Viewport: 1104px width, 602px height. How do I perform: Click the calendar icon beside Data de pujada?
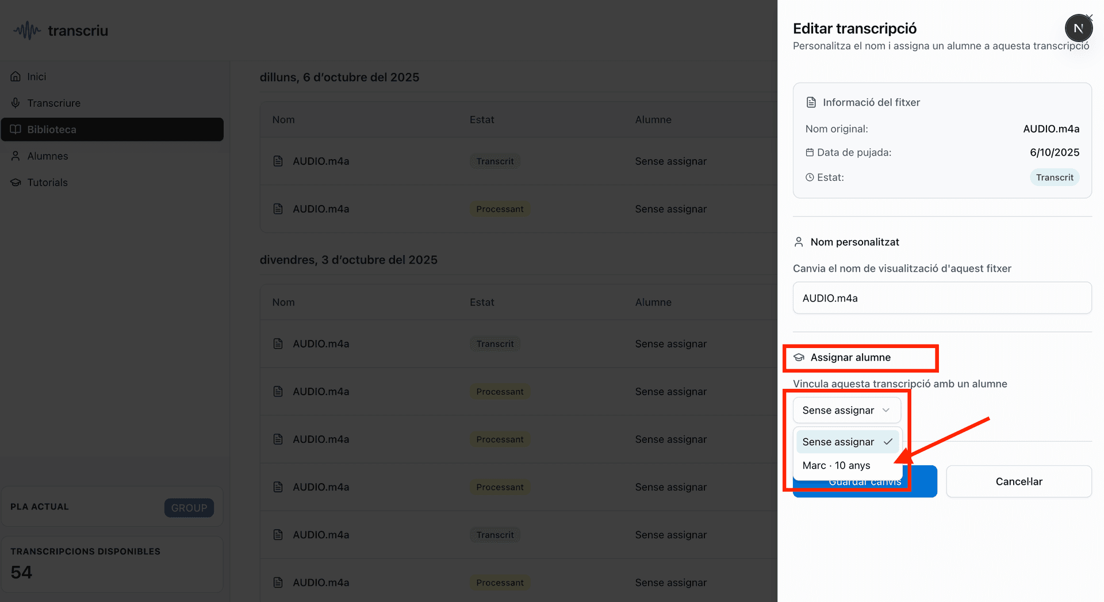pyautogui.click(x=810, y=152)
